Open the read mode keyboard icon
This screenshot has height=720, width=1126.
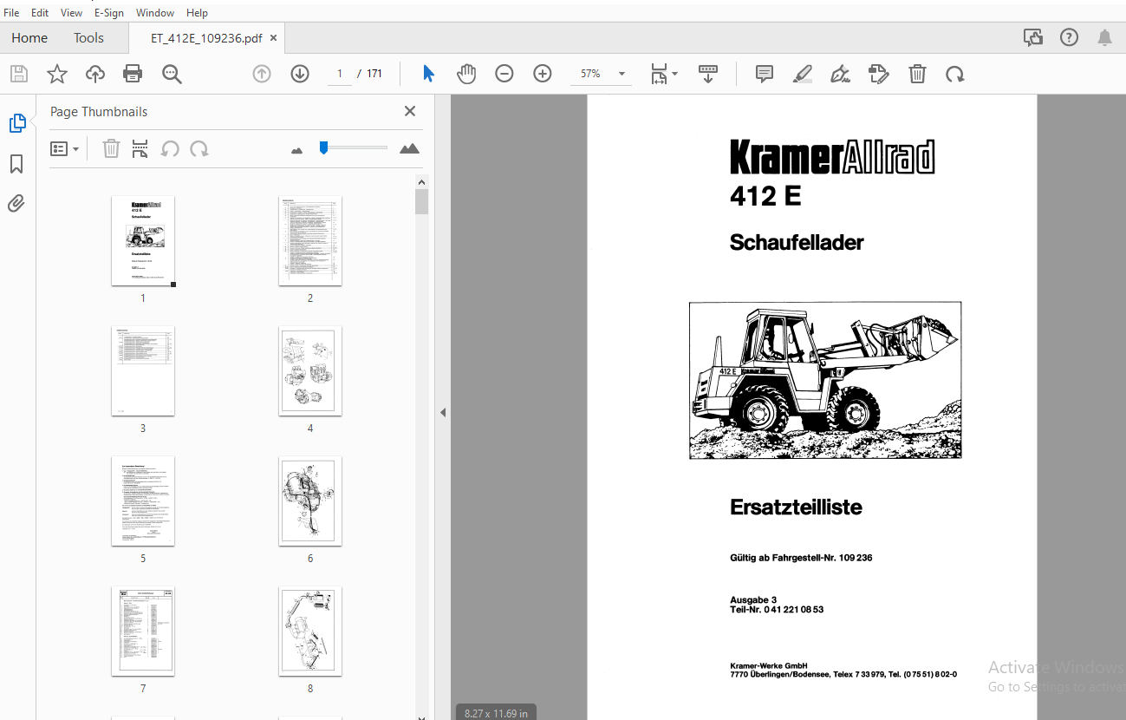tap(708, 74)
